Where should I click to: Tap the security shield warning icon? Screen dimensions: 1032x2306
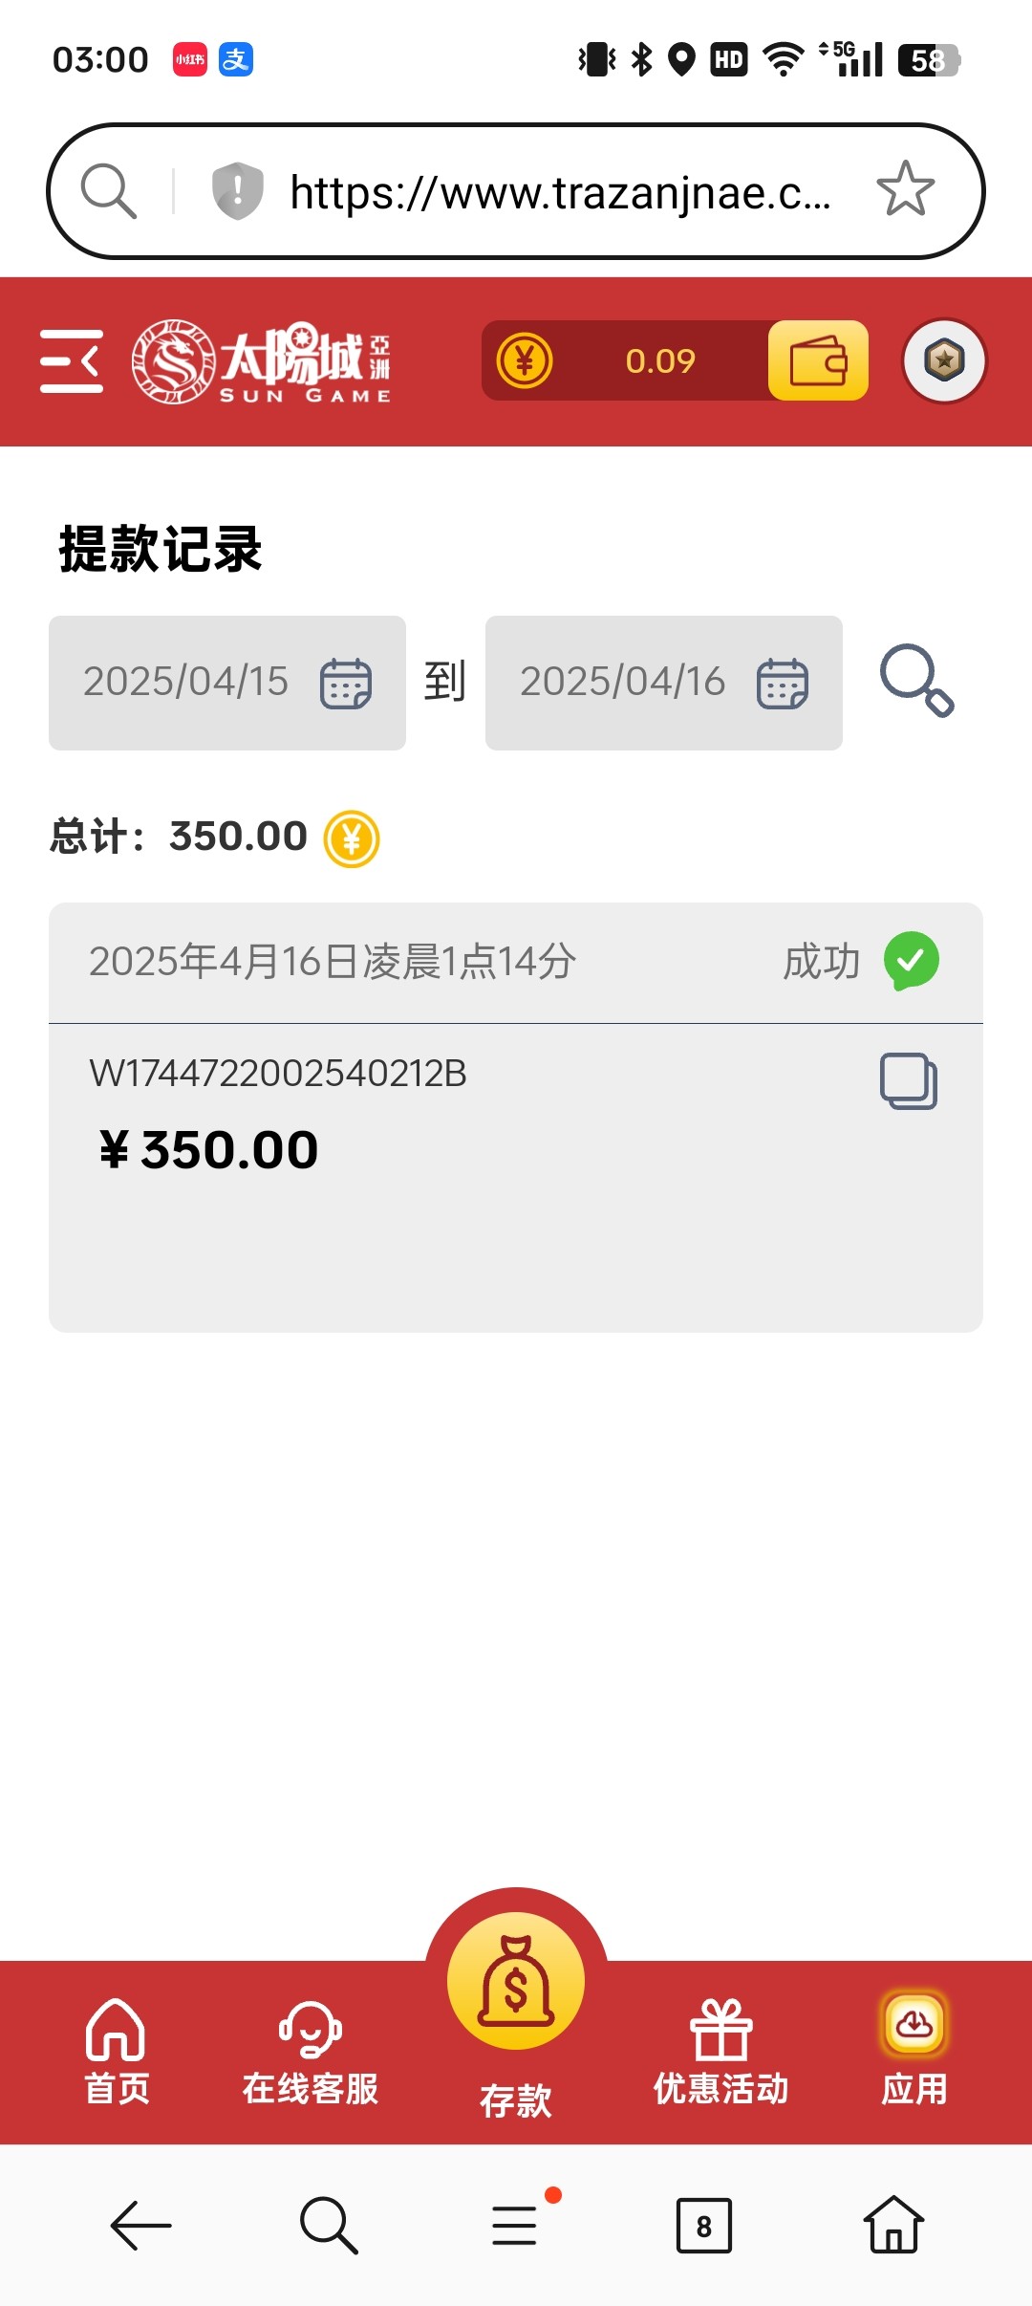click(x=237, y=190)
